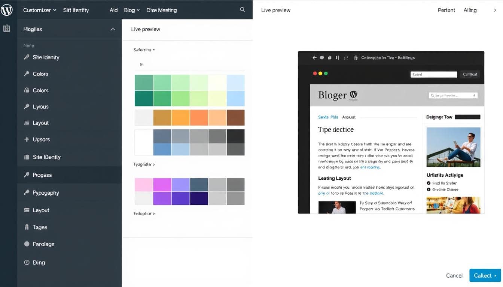Click the plus icon next to Uysors
Image resolution: width=503 pixels, height=287 pixels.
[x=26, y=139]
